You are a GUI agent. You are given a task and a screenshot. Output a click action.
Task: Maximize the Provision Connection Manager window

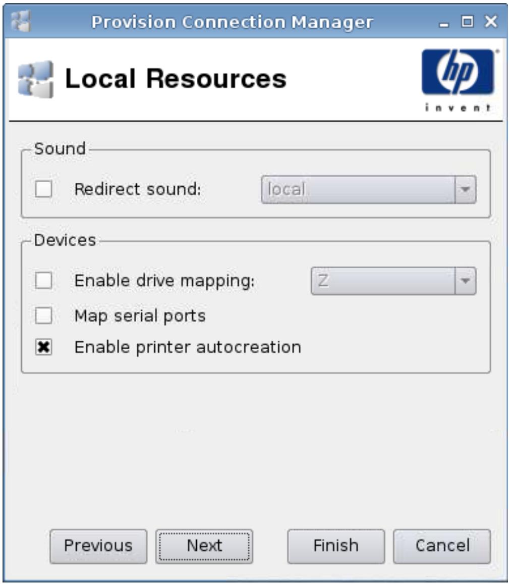[467, 22]
